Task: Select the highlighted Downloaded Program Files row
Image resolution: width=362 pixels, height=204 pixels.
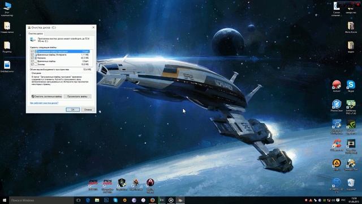Action: tap(61, 52)
